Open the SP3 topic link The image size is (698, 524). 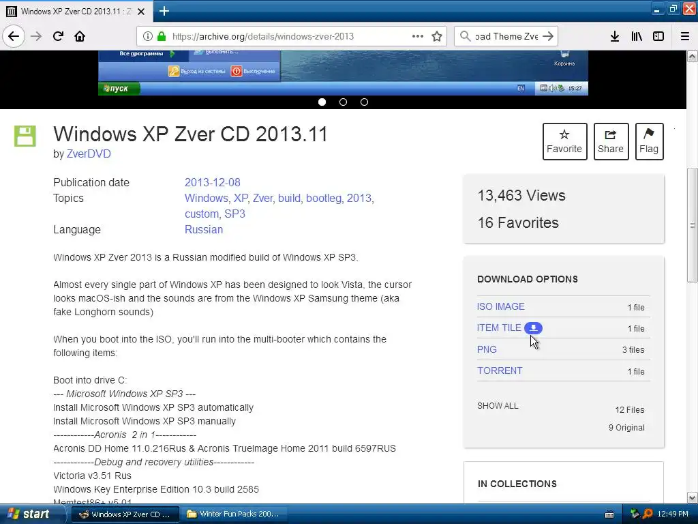coord(234,214)
